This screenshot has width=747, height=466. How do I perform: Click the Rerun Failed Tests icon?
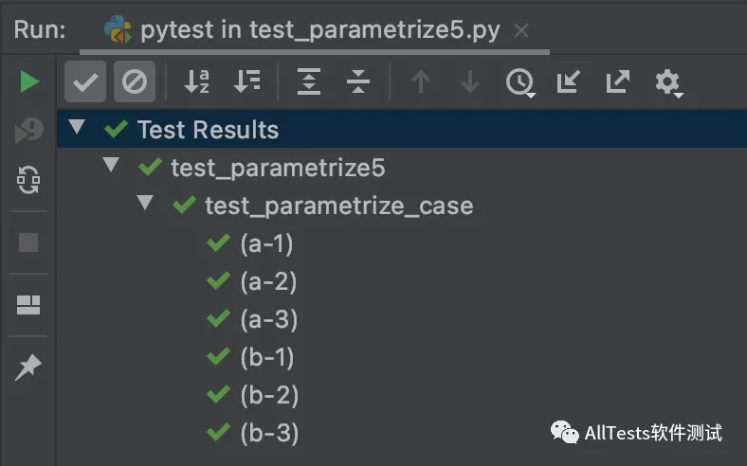pos(29,131)
